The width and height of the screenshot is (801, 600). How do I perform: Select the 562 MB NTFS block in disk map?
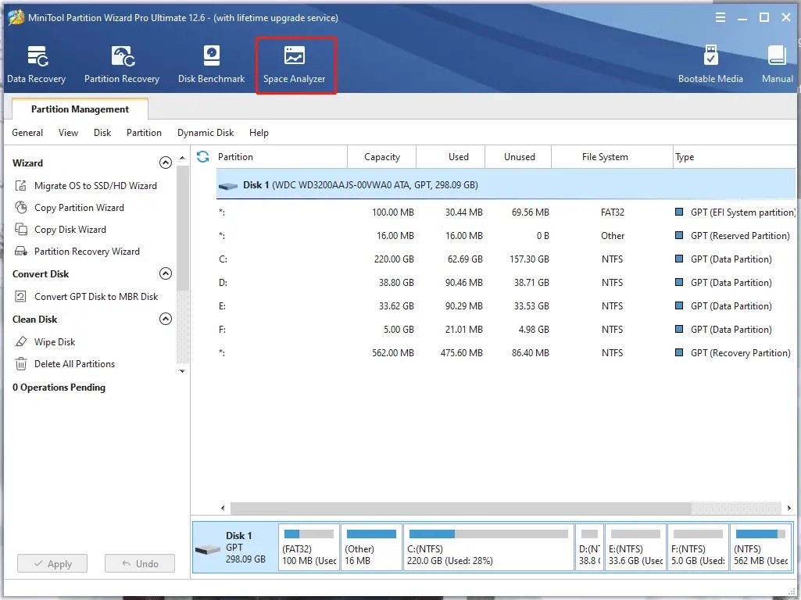(x=760, y=548)
